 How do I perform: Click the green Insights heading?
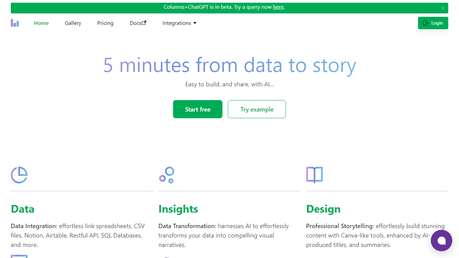178,209
